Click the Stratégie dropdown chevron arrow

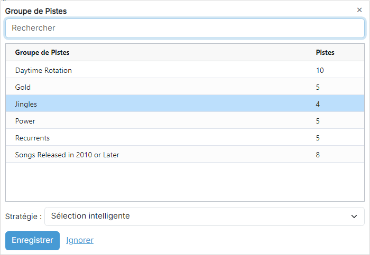coord(354,216)
